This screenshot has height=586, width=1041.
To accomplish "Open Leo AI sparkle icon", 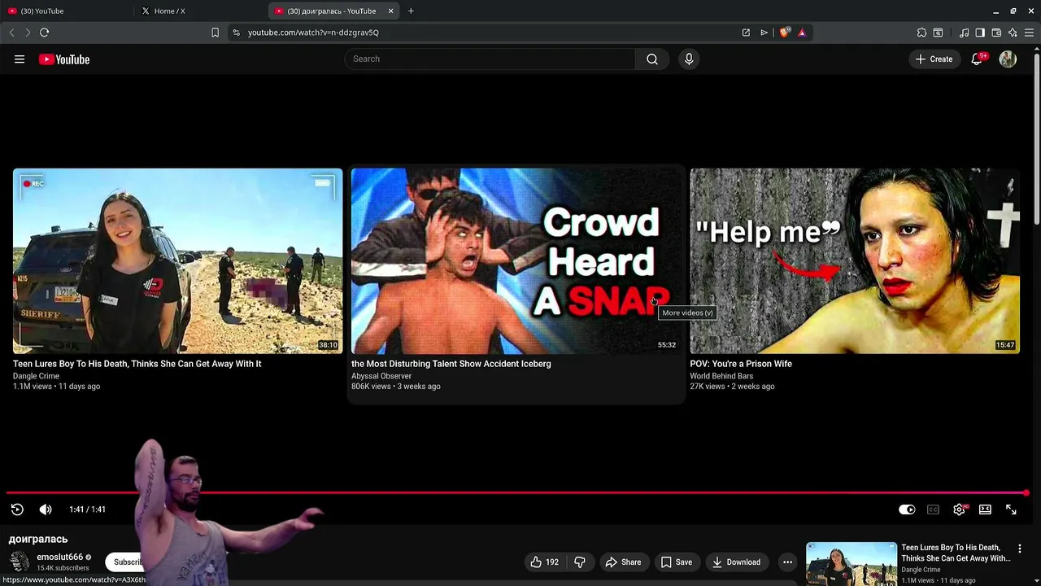I will click(1013, 33).
